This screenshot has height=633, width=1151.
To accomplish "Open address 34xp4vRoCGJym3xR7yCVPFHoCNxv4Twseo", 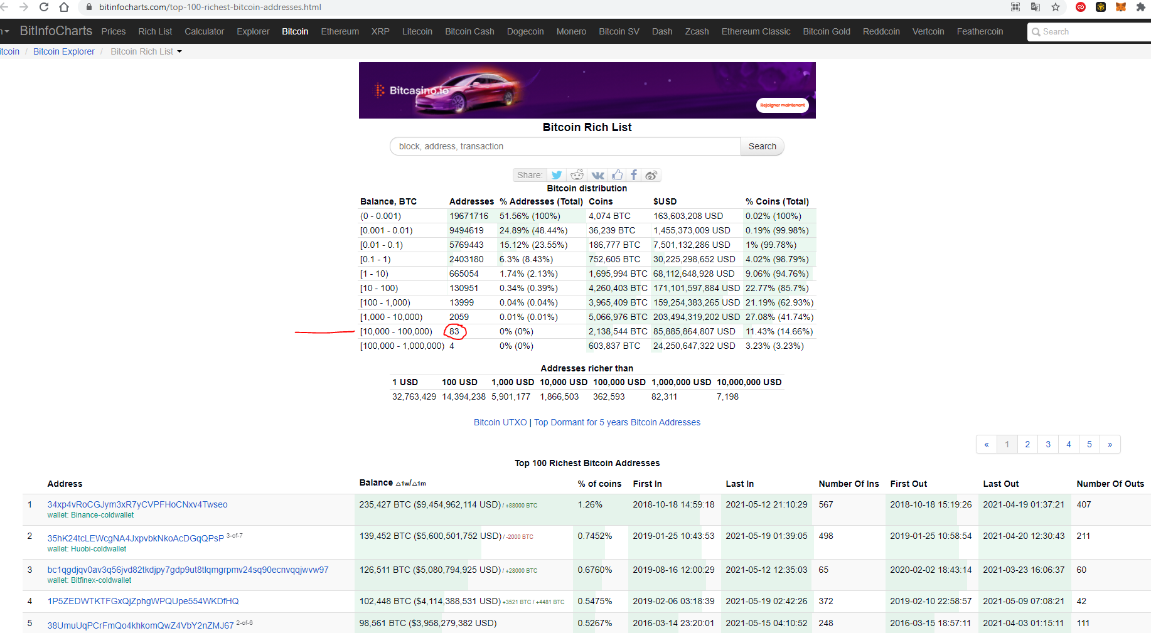I will 137,504.
